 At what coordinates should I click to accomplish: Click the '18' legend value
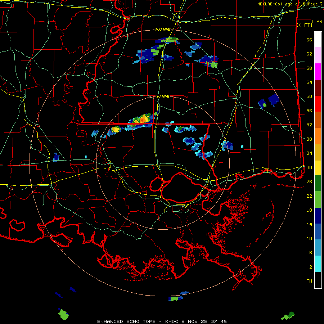point(309,210)
